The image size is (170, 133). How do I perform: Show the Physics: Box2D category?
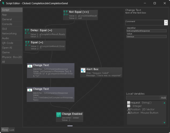11,57
